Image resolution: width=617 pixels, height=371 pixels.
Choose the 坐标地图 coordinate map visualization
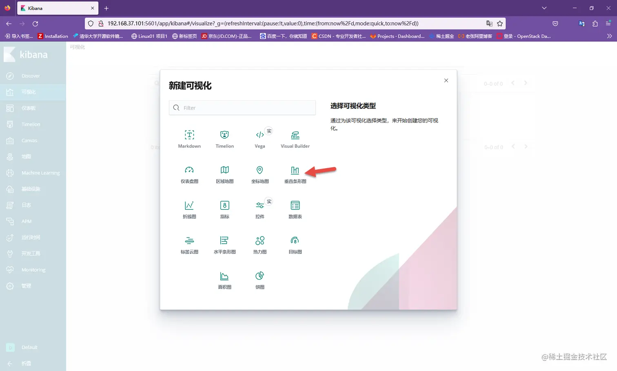260,175
